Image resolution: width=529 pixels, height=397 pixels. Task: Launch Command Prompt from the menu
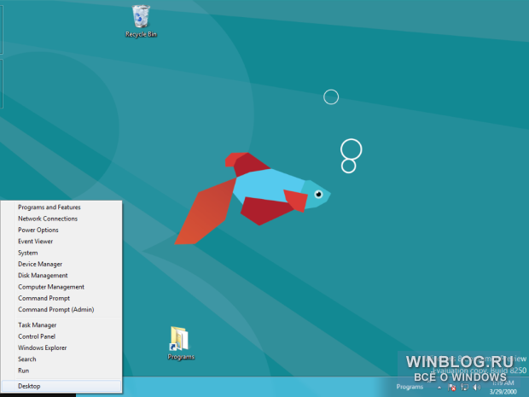click(61, 298)
